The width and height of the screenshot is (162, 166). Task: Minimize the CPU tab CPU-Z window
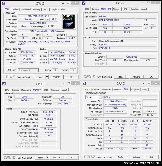(x=63, y=3)
